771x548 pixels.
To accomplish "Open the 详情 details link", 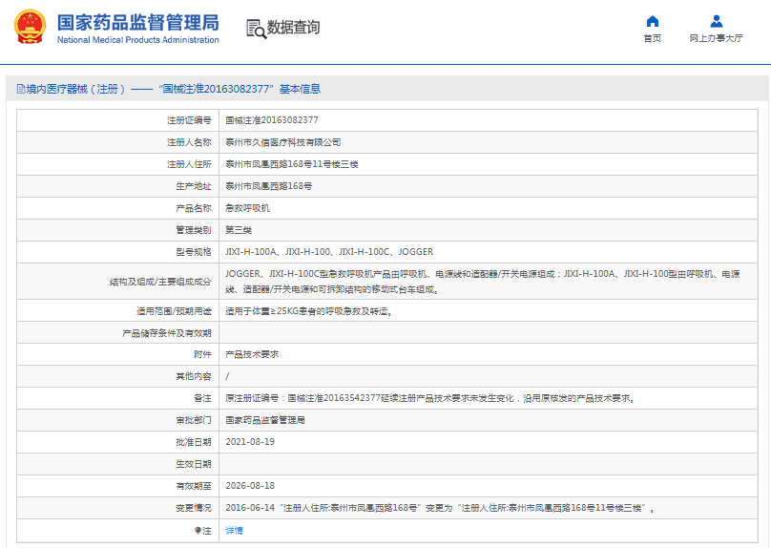I will 234,530.
